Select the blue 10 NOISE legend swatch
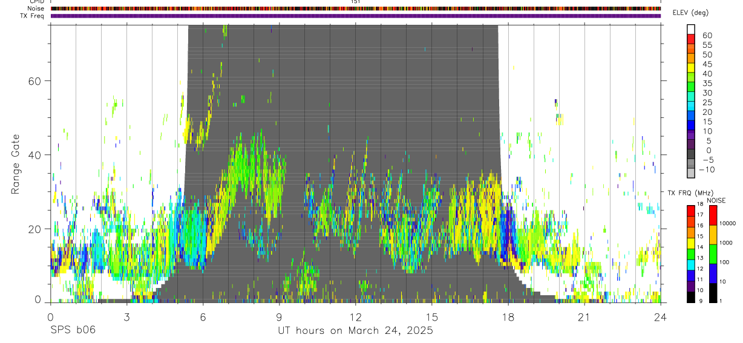 pyautogui.click(x=713, y=273)
